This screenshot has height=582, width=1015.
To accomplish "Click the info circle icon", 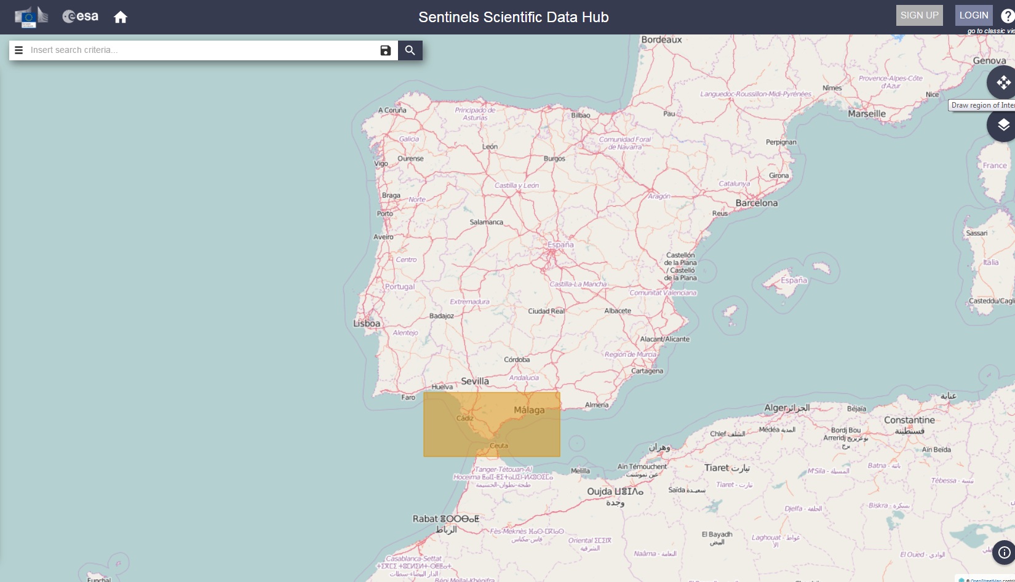I will pyautogui.click(x=1004, y=552).
